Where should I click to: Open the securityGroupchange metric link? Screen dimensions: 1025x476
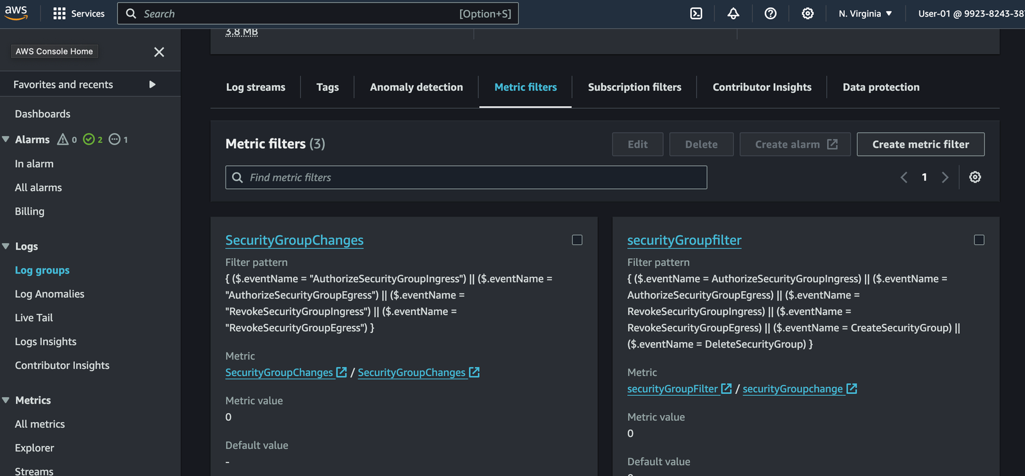click(792, 389)
